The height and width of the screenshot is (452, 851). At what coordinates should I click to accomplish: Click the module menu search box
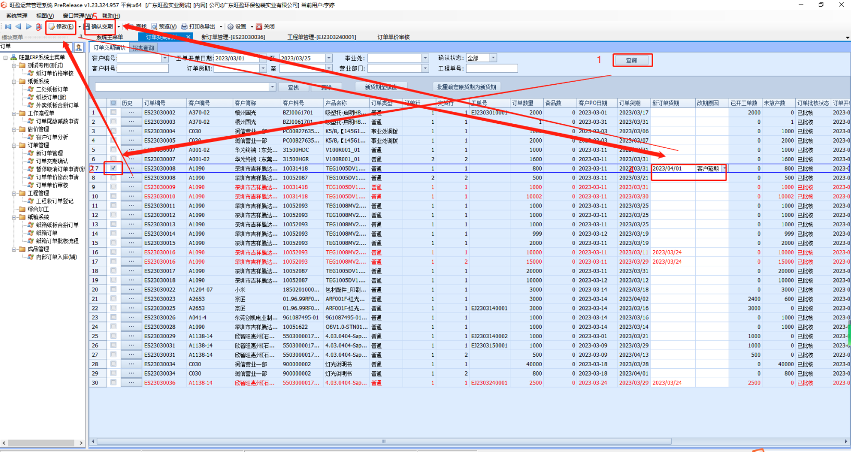point(36,47)
